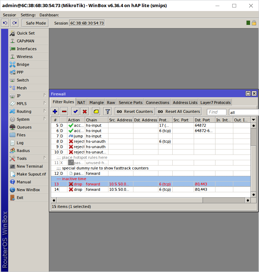Open the Quick Set sidebar item

[x=29, y=33]
